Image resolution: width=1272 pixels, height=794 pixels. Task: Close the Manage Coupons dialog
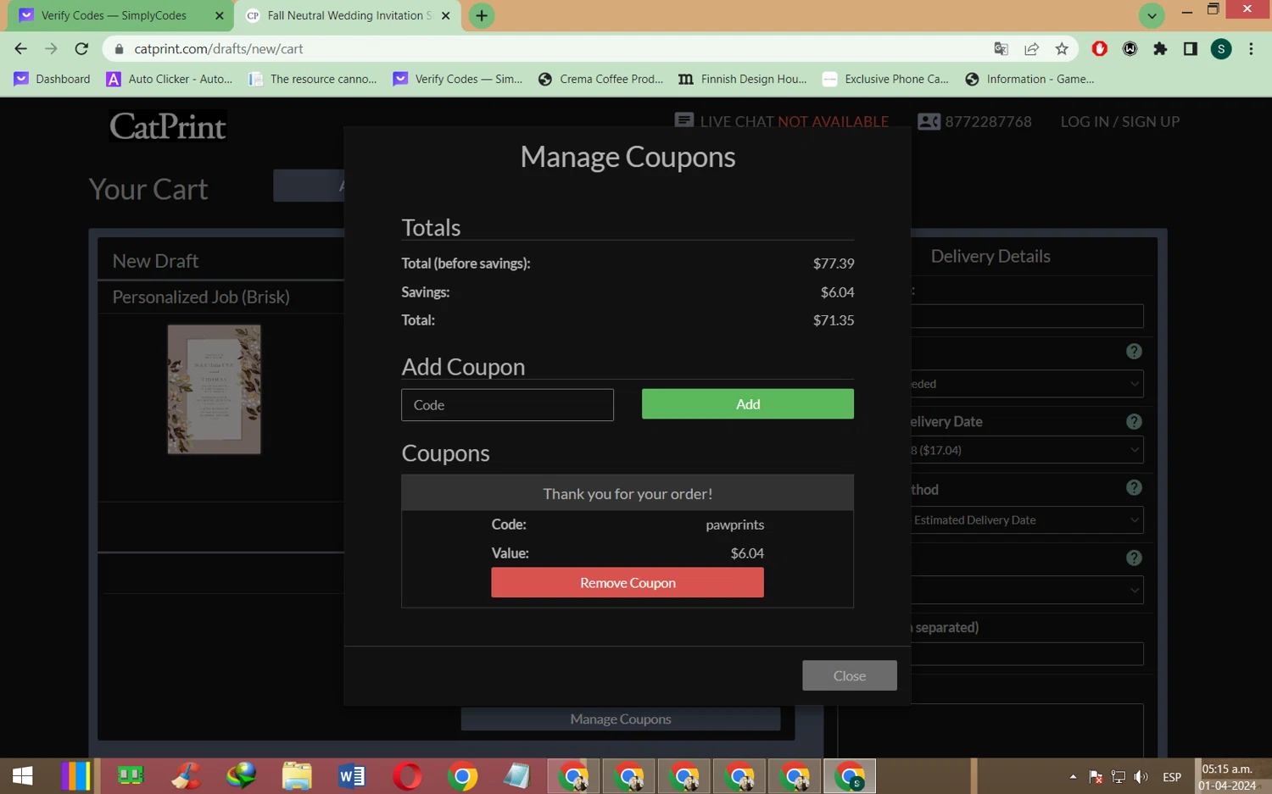(850, 675)
